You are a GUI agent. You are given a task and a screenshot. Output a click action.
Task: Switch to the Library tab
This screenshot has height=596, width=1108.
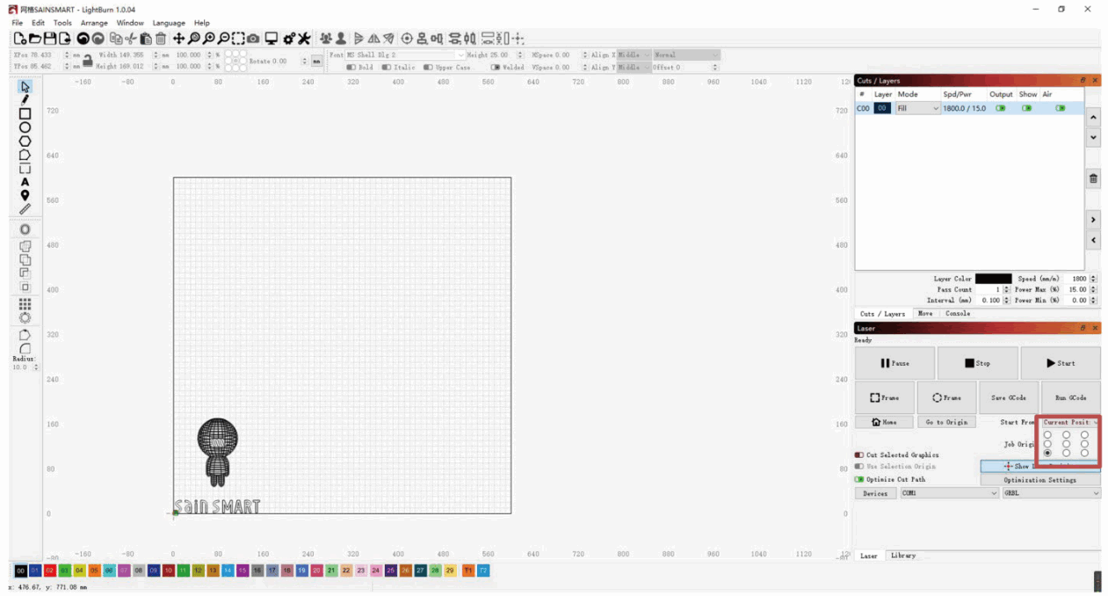(x=902, y=556)
